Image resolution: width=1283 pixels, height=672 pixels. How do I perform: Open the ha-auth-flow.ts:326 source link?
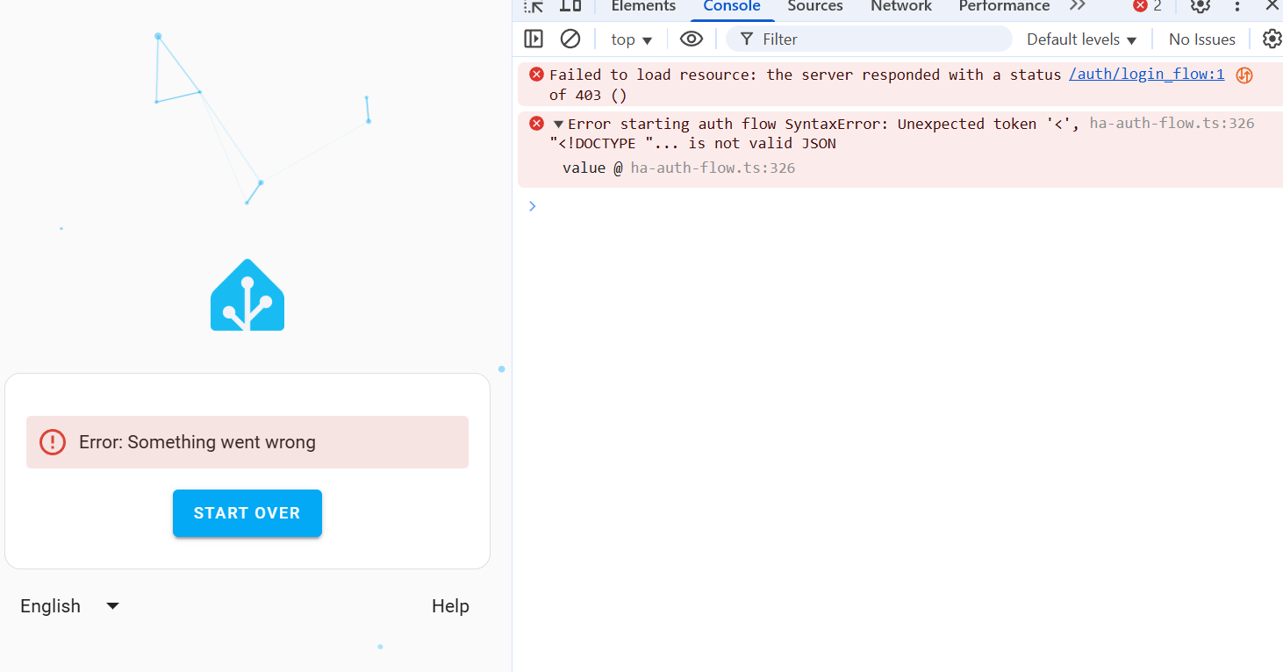[x=1171, y=123]
